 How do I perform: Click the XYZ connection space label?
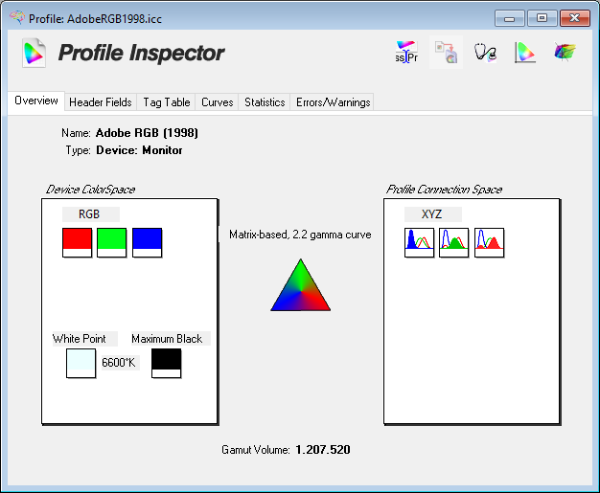point(433,214)
